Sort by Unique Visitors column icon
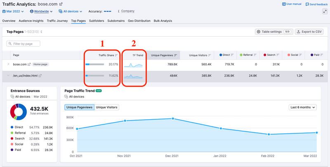 pyautogui.click(x=210, y=56)
